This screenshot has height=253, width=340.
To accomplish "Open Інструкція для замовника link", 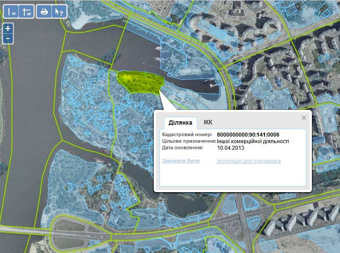I will point(249,161).
